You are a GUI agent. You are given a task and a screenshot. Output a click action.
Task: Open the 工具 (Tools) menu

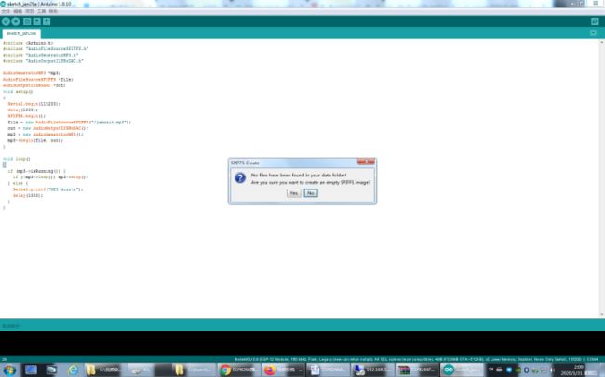click(41, 11)
